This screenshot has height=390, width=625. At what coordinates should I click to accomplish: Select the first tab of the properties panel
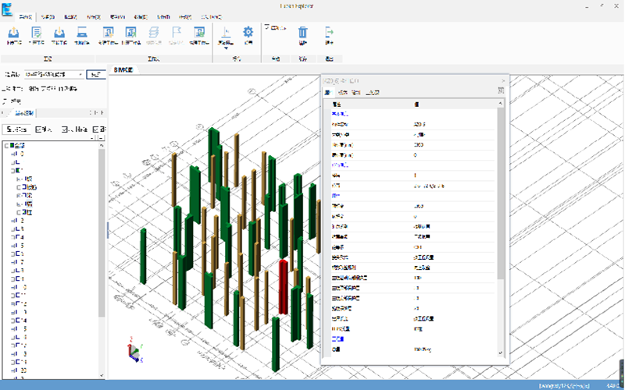coord(328,92)
